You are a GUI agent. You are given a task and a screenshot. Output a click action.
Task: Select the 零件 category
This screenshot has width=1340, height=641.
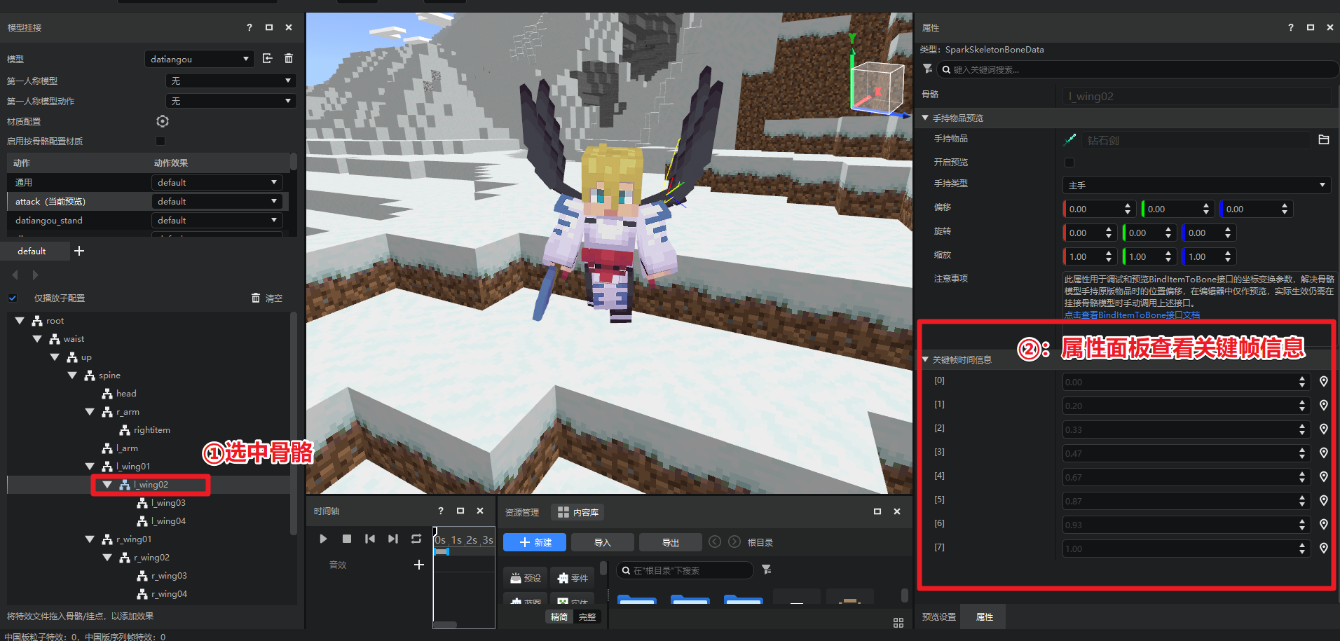[573, 578]
